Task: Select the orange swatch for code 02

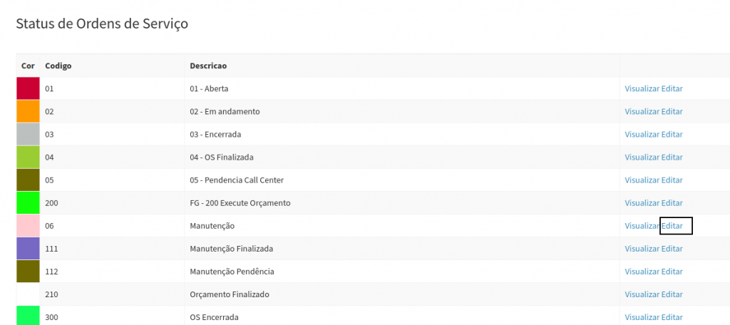Action: point(29,112)
